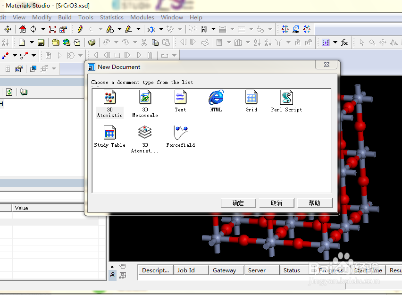Select the Grid document type
The width and height of the screenshot is (402, 295).
tap(251, 101)
